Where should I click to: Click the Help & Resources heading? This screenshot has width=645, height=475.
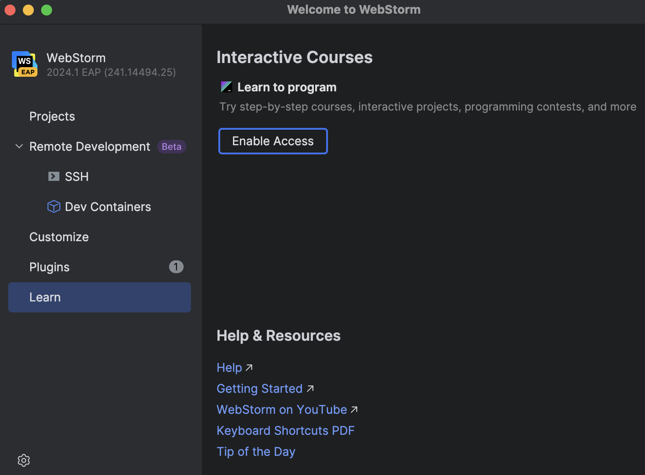(279, 336)
